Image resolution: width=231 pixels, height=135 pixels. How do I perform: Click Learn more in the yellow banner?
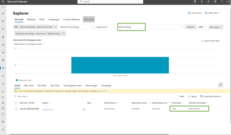pos(103,91)
